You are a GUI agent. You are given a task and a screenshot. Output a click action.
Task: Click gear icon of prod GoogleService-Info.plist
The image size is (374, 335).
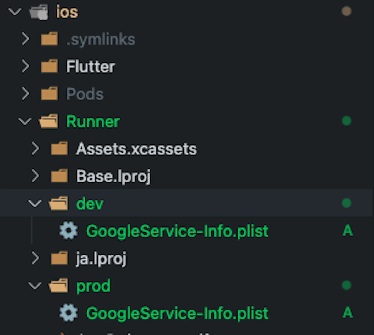[x=69, y=313]
